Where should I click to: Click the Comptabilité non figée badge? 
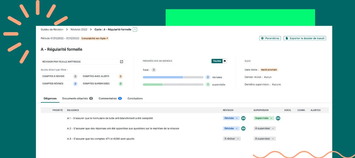click(x=95, y=38)
